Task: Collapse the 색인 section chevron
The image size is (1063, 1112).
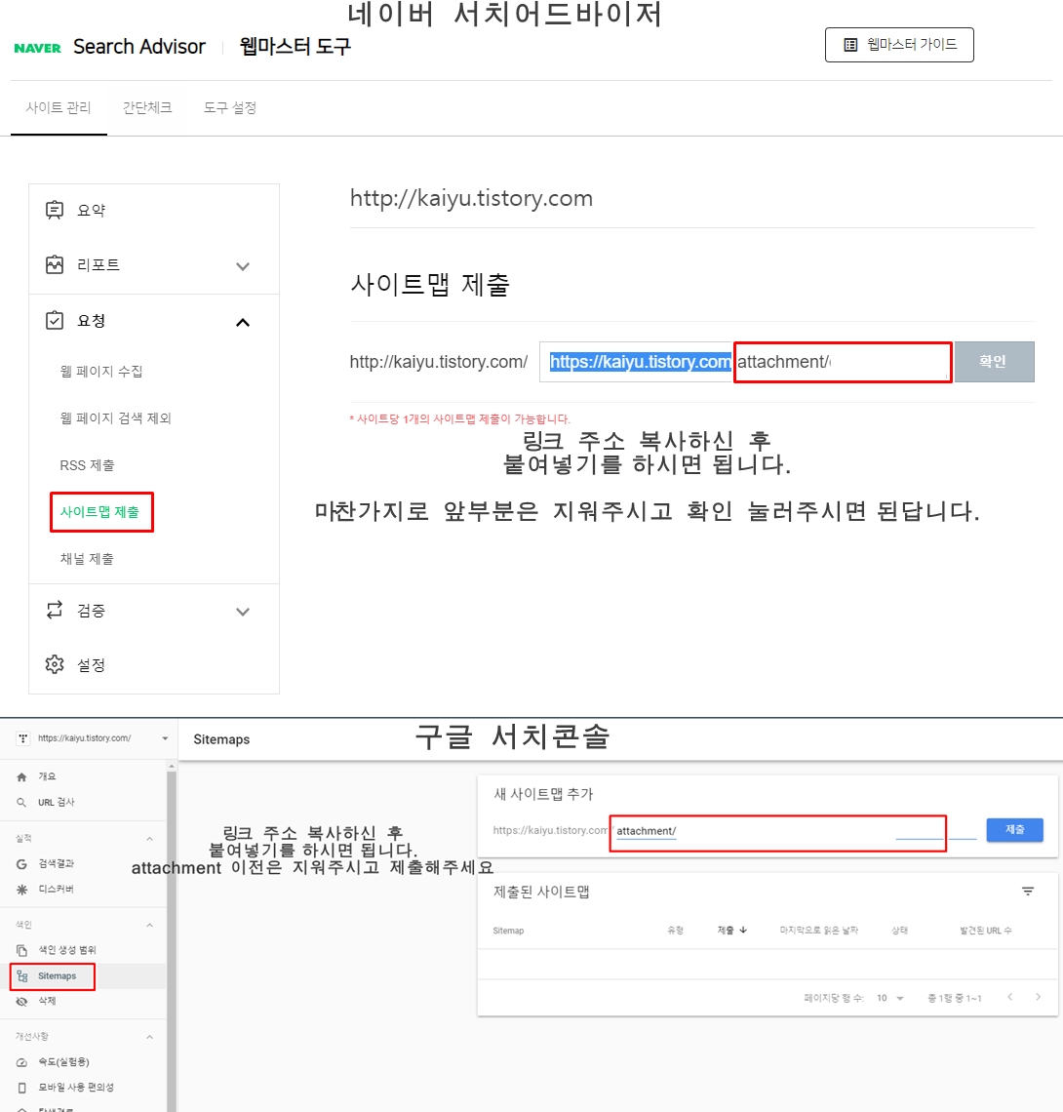Action: 149,925
